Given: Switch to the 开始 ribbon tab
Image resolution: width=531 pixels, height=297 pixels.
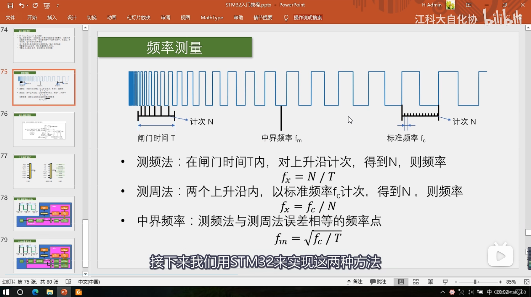Looking at the screenshot, I should (x=32, y=18).
